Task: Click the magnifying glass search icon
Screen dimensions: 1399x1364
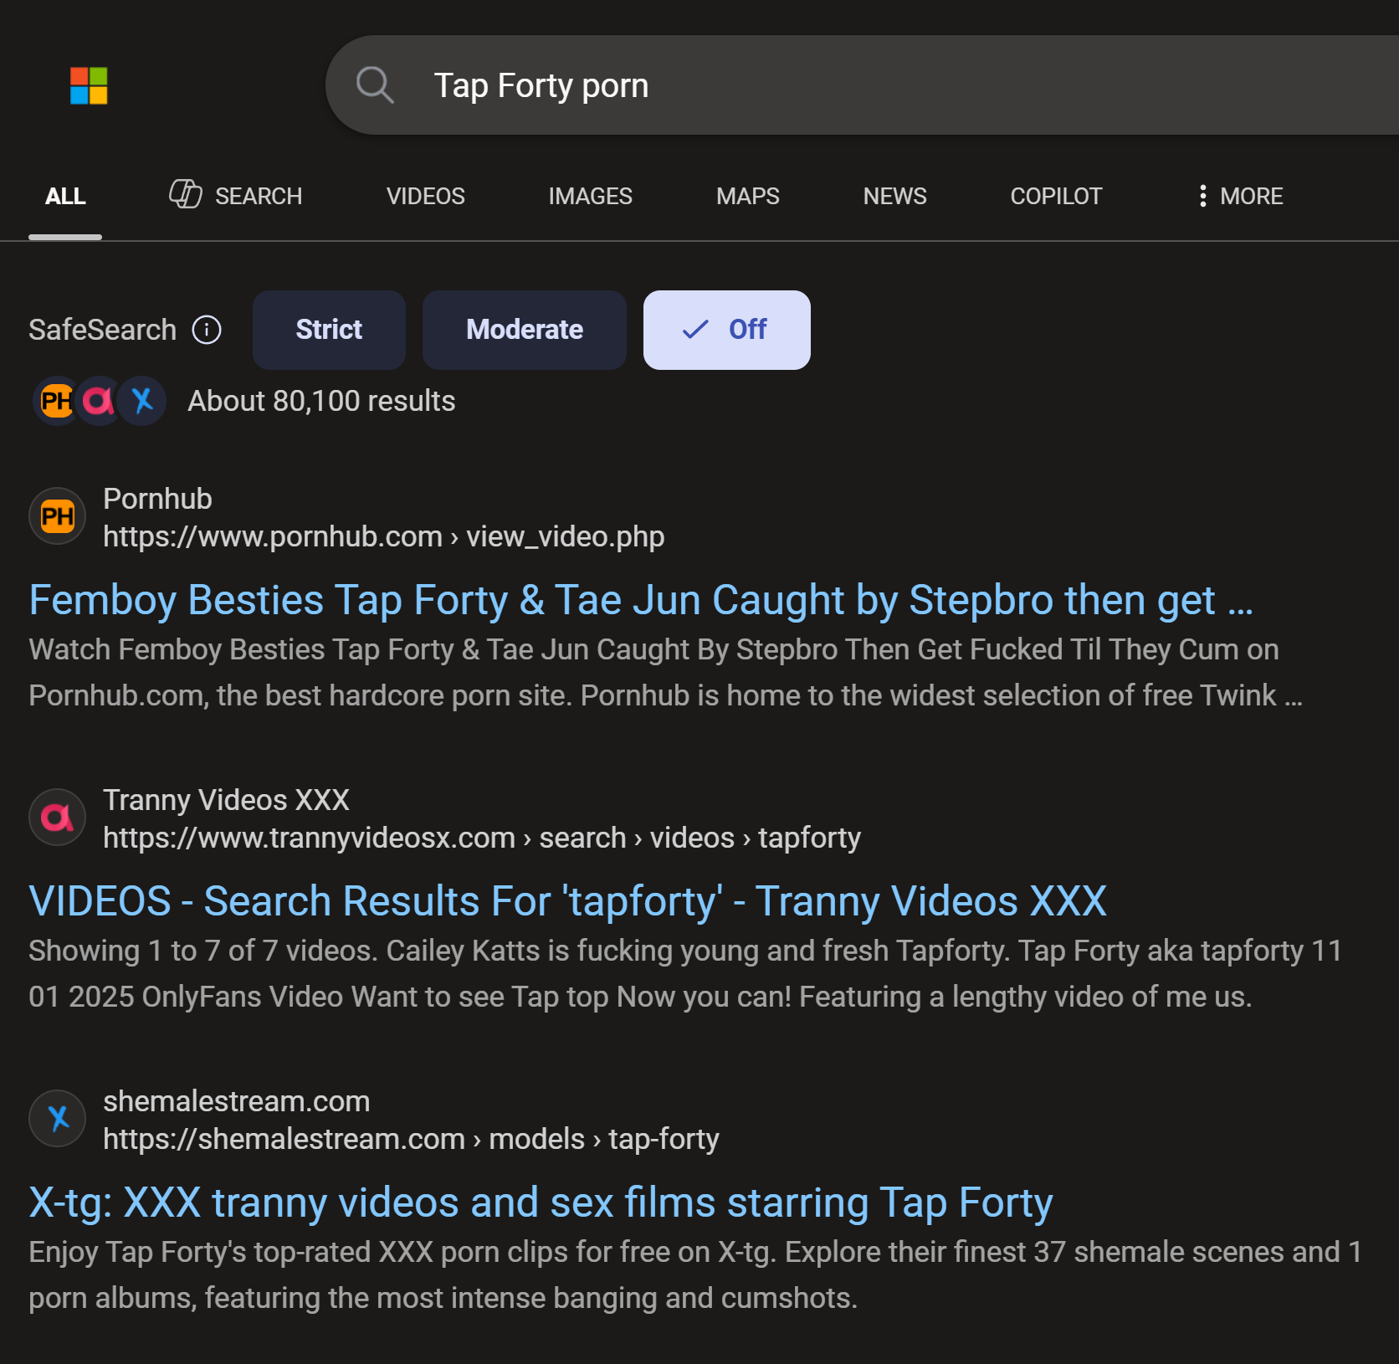Action: coord(374,85)
